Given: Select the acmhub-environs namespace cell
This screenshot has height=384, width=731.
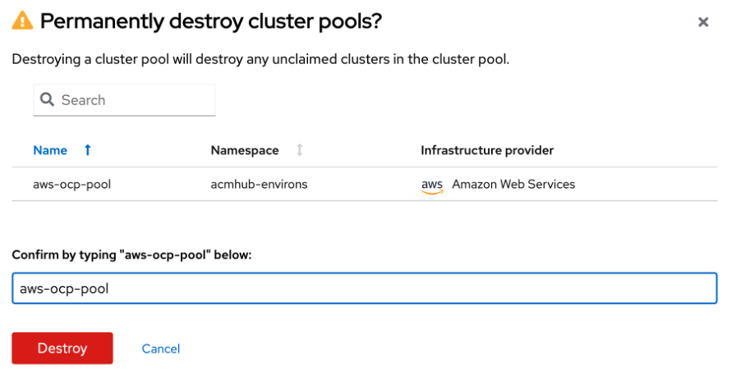Looking at the screenshot, I should [259, 185].
